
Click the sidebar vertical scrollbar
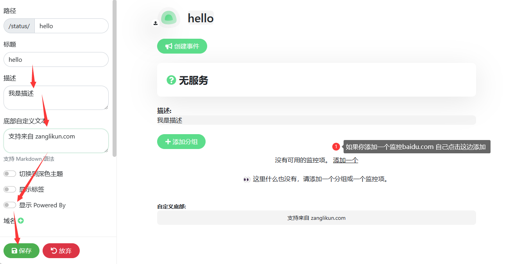[114, 78]
